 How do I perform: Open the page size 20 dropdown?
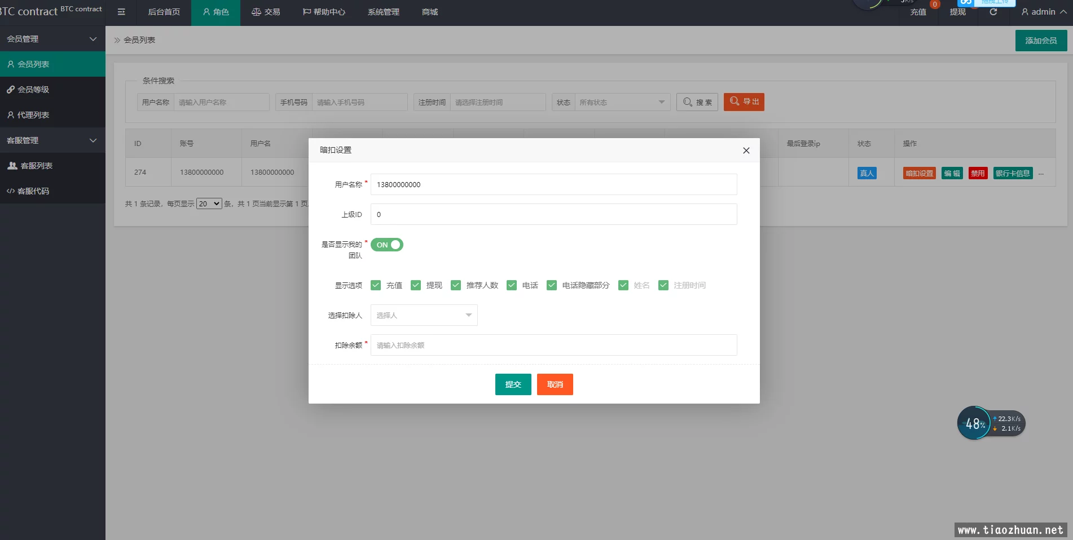[209, 203]
